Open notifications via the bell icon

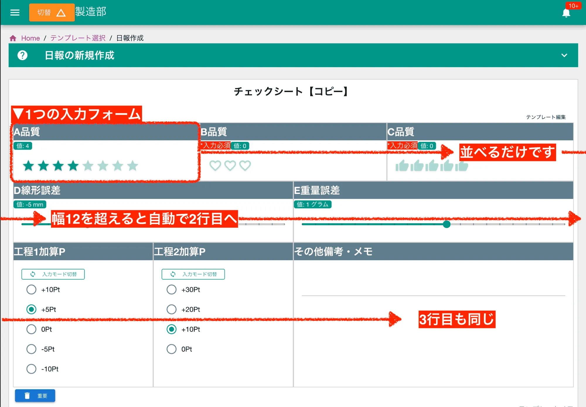point(567,13)
